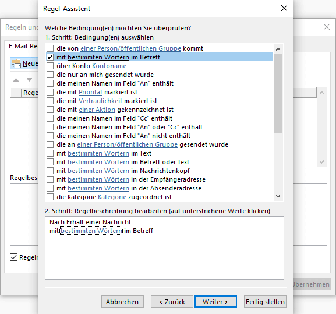Cancel with the 'Abbrechen' button
Image resolution: width=336 pixels, height=314 pixels.
pyautogui.click(x=122, y=302)
